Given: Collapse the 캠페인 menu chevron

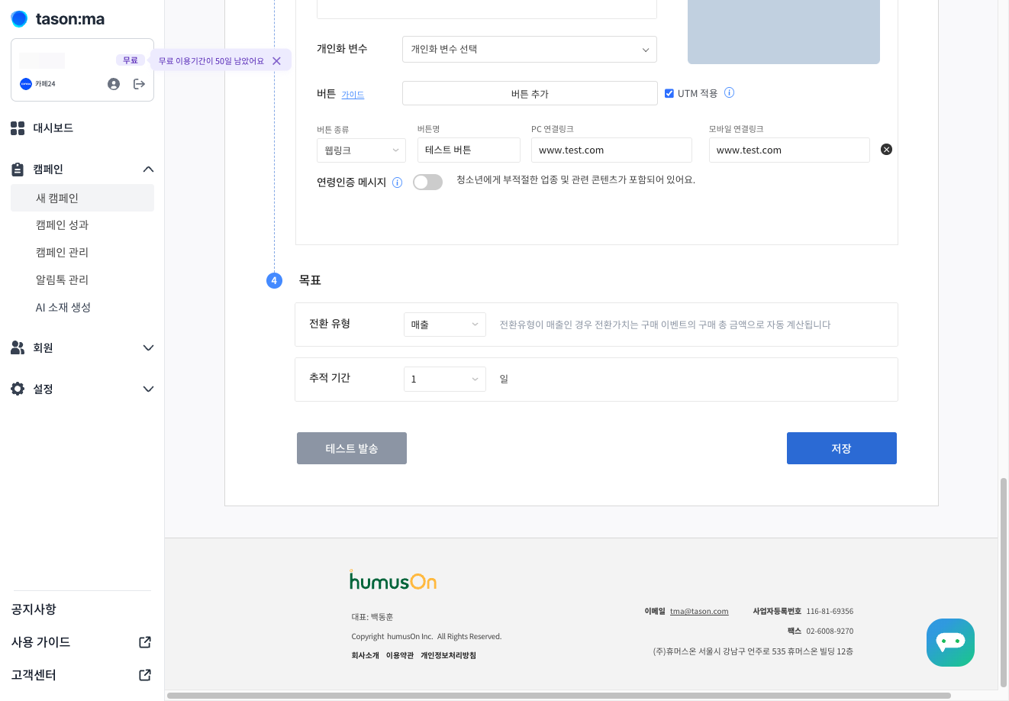Looking at the screenshot, I should click(148, 170).
